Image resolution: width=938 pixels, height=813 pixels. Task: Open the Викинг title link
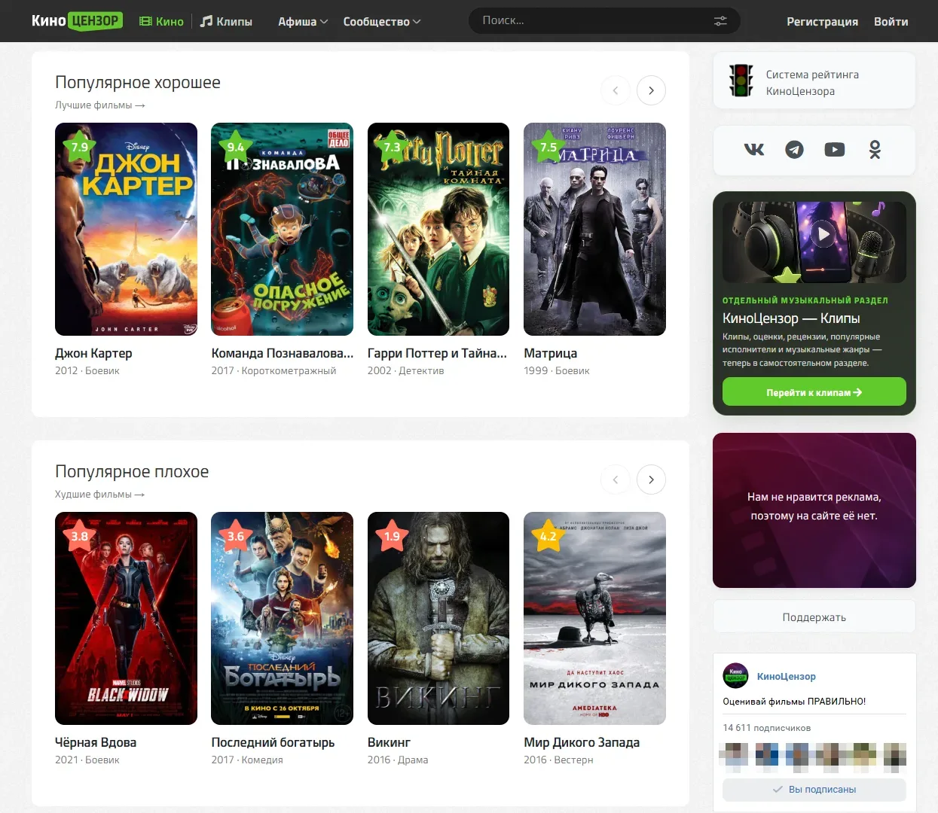[389, 742]
